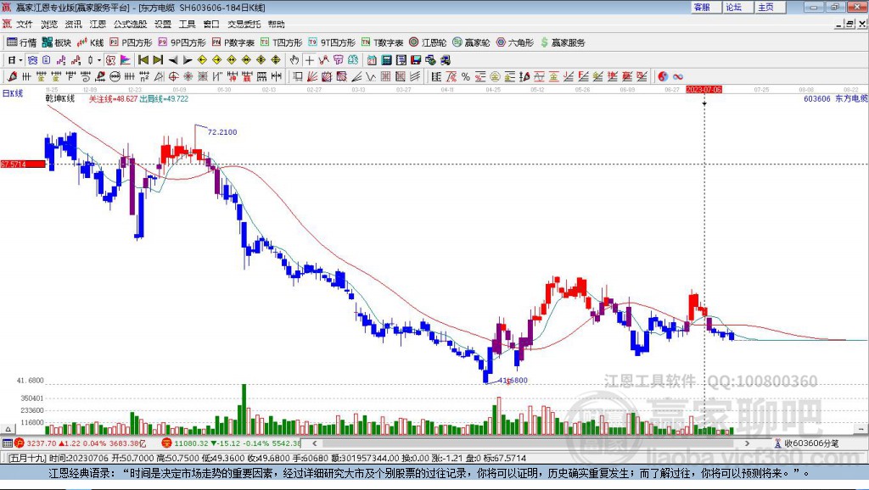The image size is (869, 490).
Task: Open the 浏览 menu
Action: 48,24
